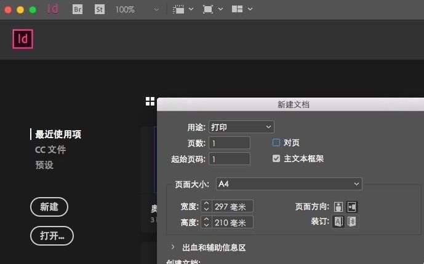Switch to CC 文件 in sidebar

[50, 150]
